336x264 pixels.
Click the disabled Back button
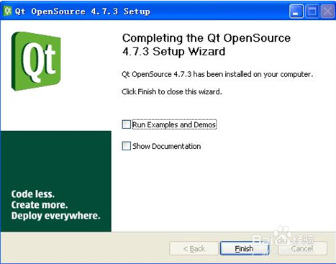click(x=194, y=248)
